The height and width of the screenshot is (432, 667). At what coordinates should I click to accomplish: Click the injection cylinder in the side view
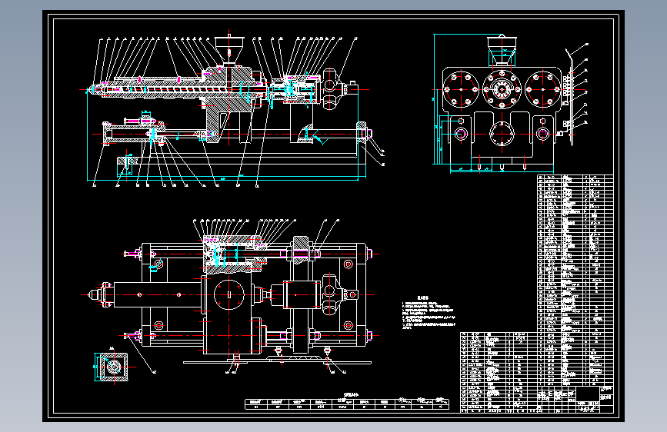[133, 134]
